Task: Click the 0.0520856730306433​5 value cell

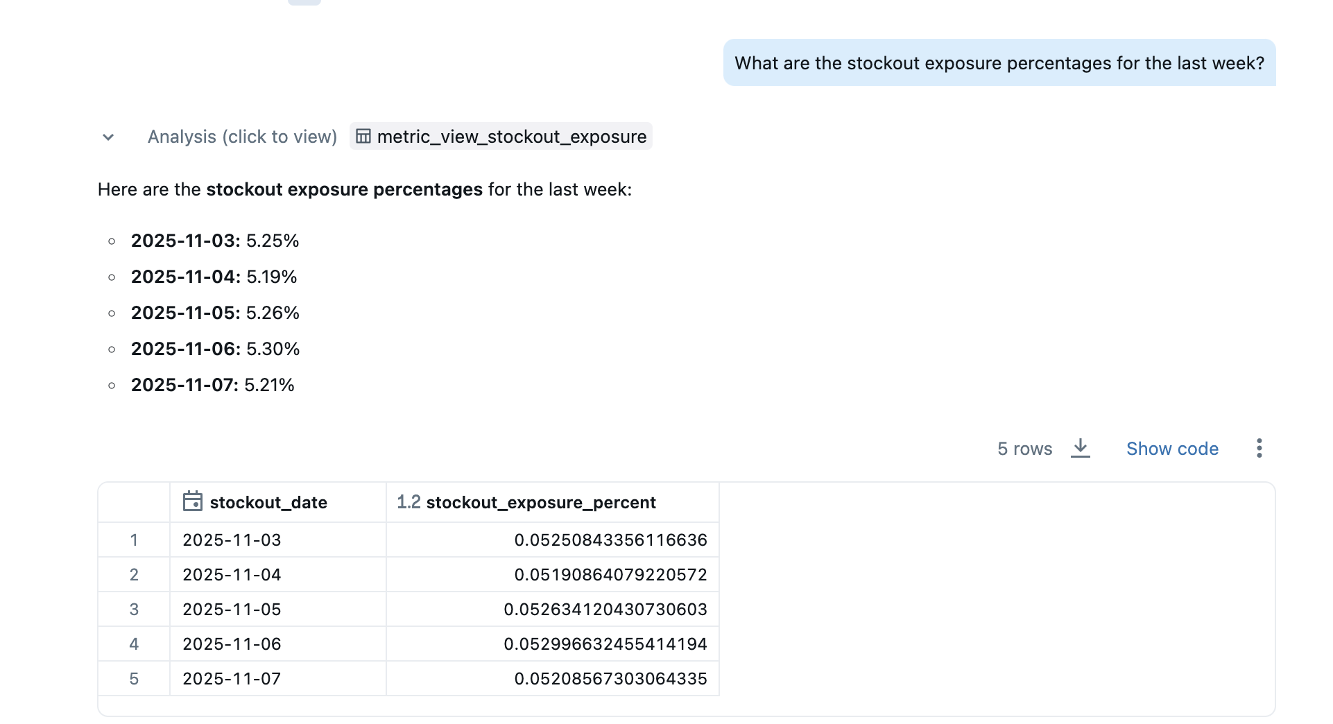Action: pos(610,678)
